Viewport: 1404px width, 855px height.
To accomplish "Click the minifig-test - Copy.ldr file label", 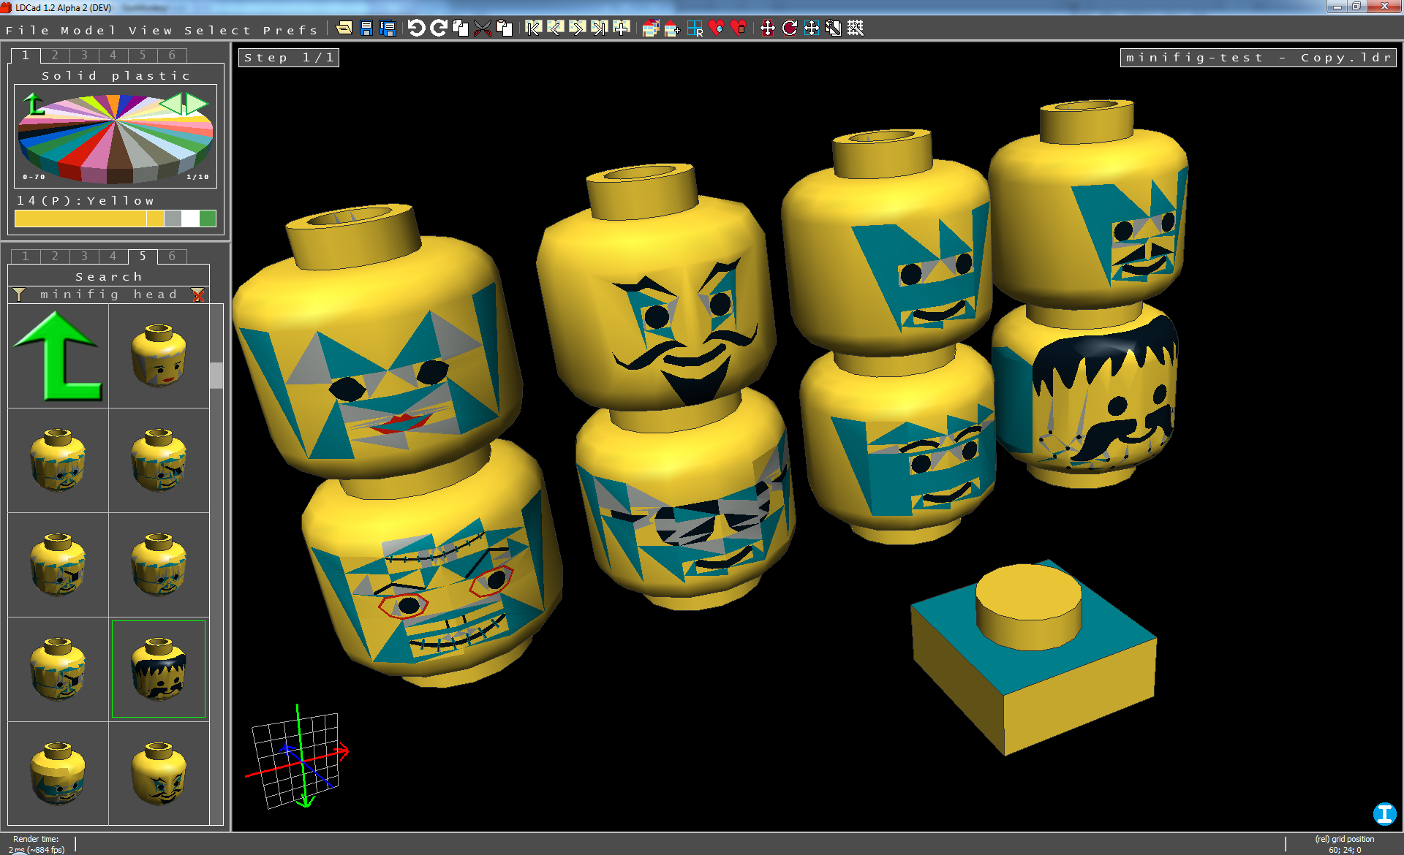I will point(1258,58).
